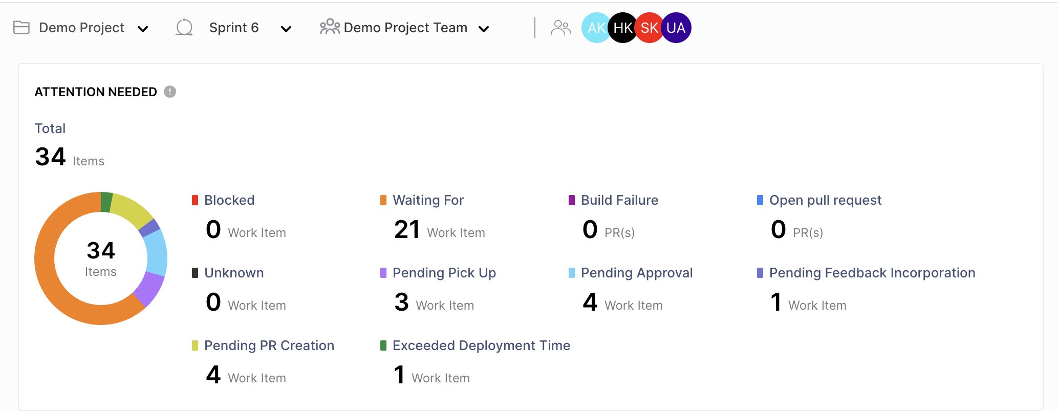The height and width of the screenshot is (411, 1058).
Task: Click the Sprint cycle icon
Action: pyautogui.click(x=184, y=28)
